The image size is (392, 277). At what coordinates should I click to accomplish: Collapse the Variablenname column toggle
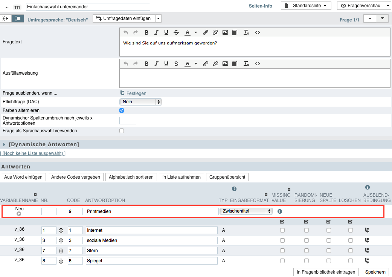35,195
